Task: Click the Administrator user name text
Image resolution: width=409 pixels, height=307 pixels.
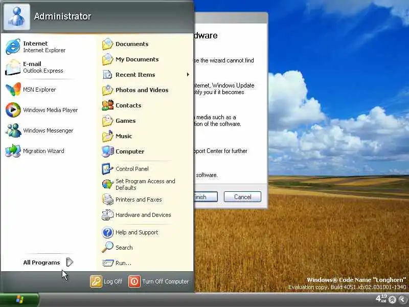Action: [62, 16]
